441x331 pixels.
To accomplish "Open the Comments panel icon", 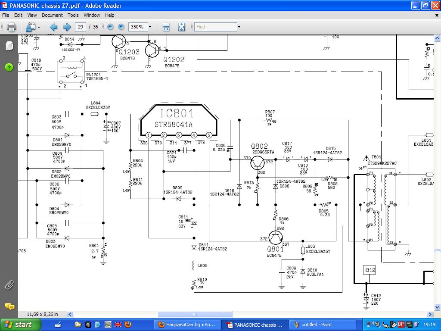I will tap(9, 306).
